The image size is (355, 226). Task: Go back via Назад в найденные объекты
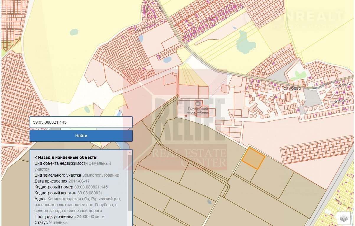(66, 157)
